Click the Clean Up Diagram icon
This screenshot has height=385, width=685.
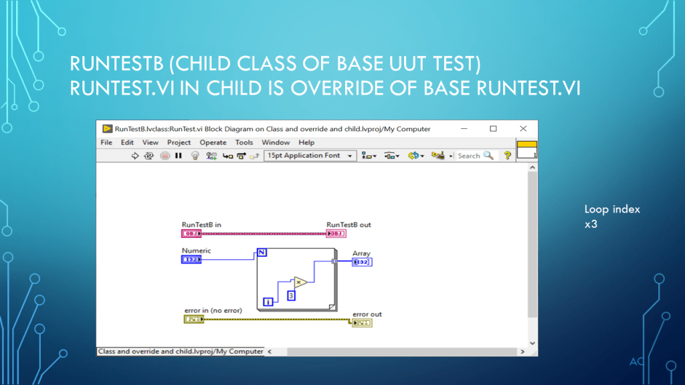[x=438, y=156]
